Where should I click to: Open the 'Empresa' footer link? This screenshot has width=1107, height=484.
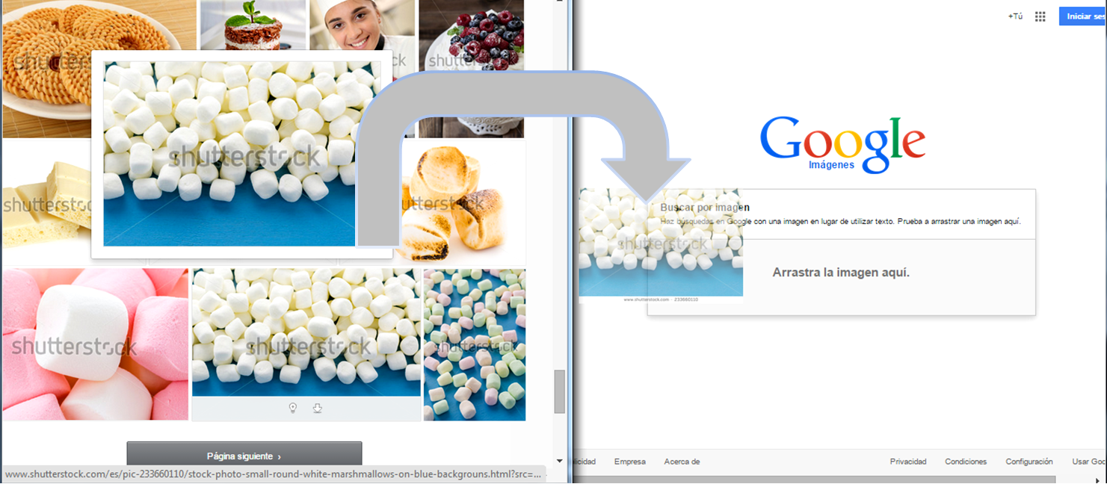(x=629, y=462)
